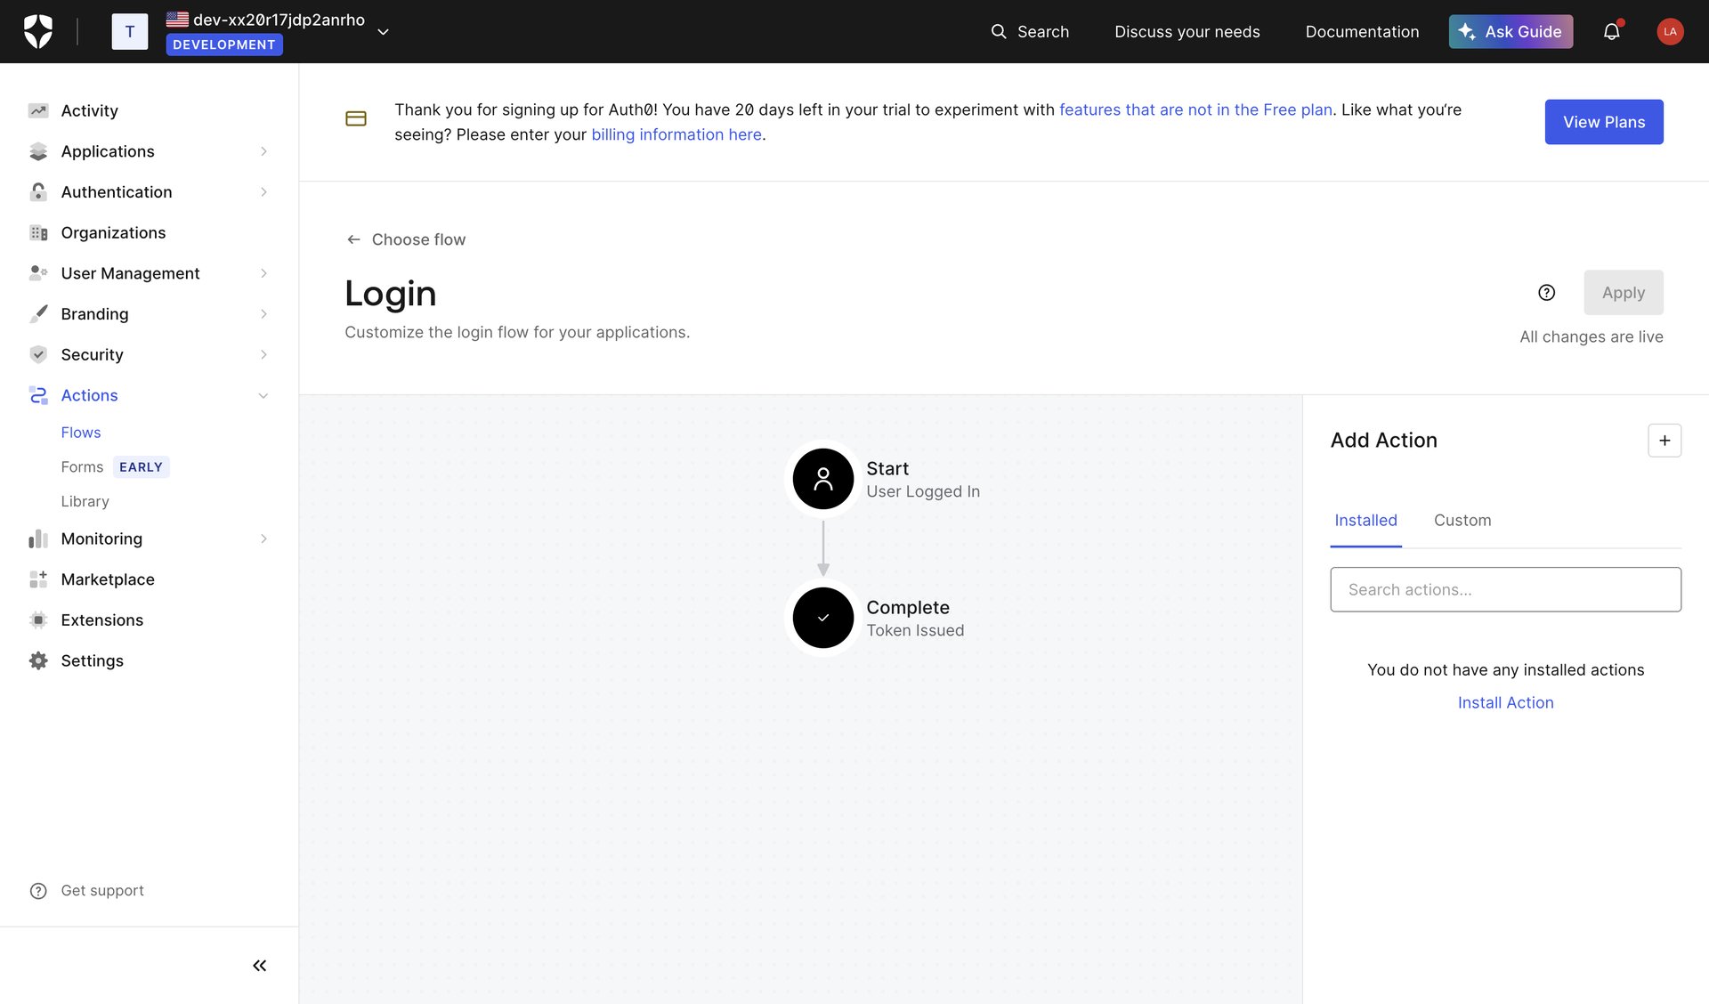Image resolution: width=1709 pixels, height=1004 pixels.
Task: Click inside the Search actions field
Action: click(x=1505, y=589)
